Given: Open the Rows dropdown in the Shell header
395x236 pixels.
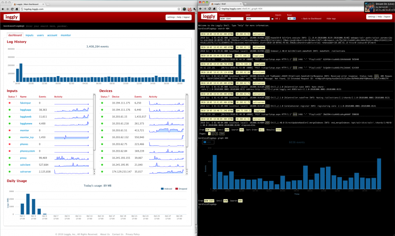Looking at the screenshot, I should pos(292,19).
